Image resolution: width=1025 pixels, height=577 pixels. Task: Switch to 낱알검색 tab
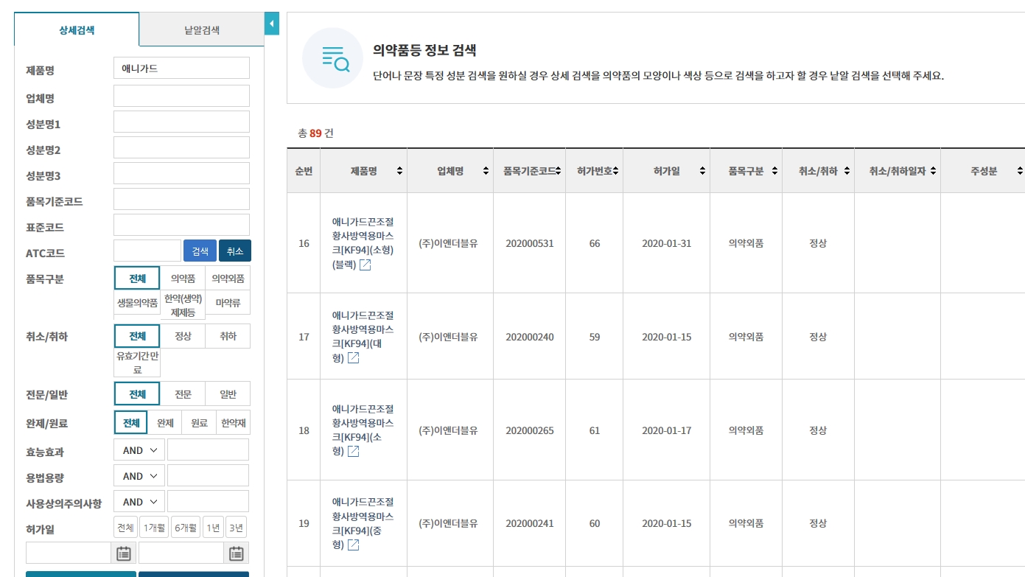[202, 30]
